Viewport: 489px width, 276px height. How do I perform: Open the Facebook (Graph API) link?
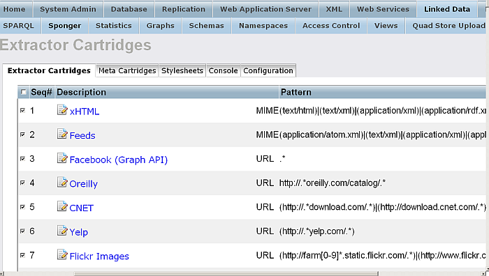[x=119, y=160]
